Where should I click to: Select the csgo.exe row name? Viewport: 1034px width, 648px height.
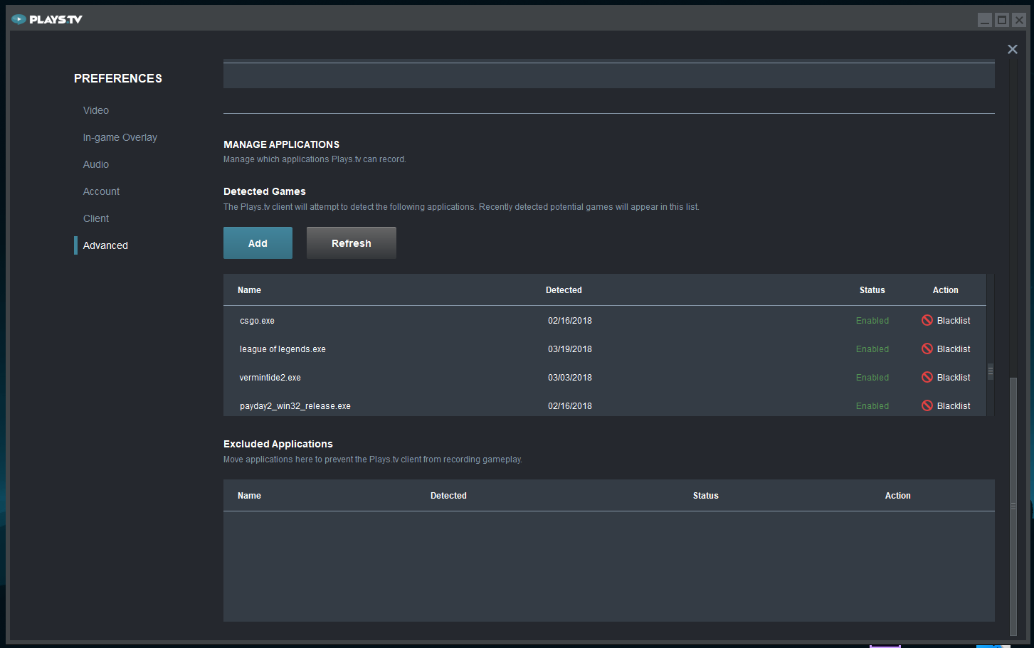tap(257, 321)
